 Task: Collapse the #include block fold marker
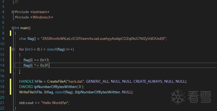[13, 12]
